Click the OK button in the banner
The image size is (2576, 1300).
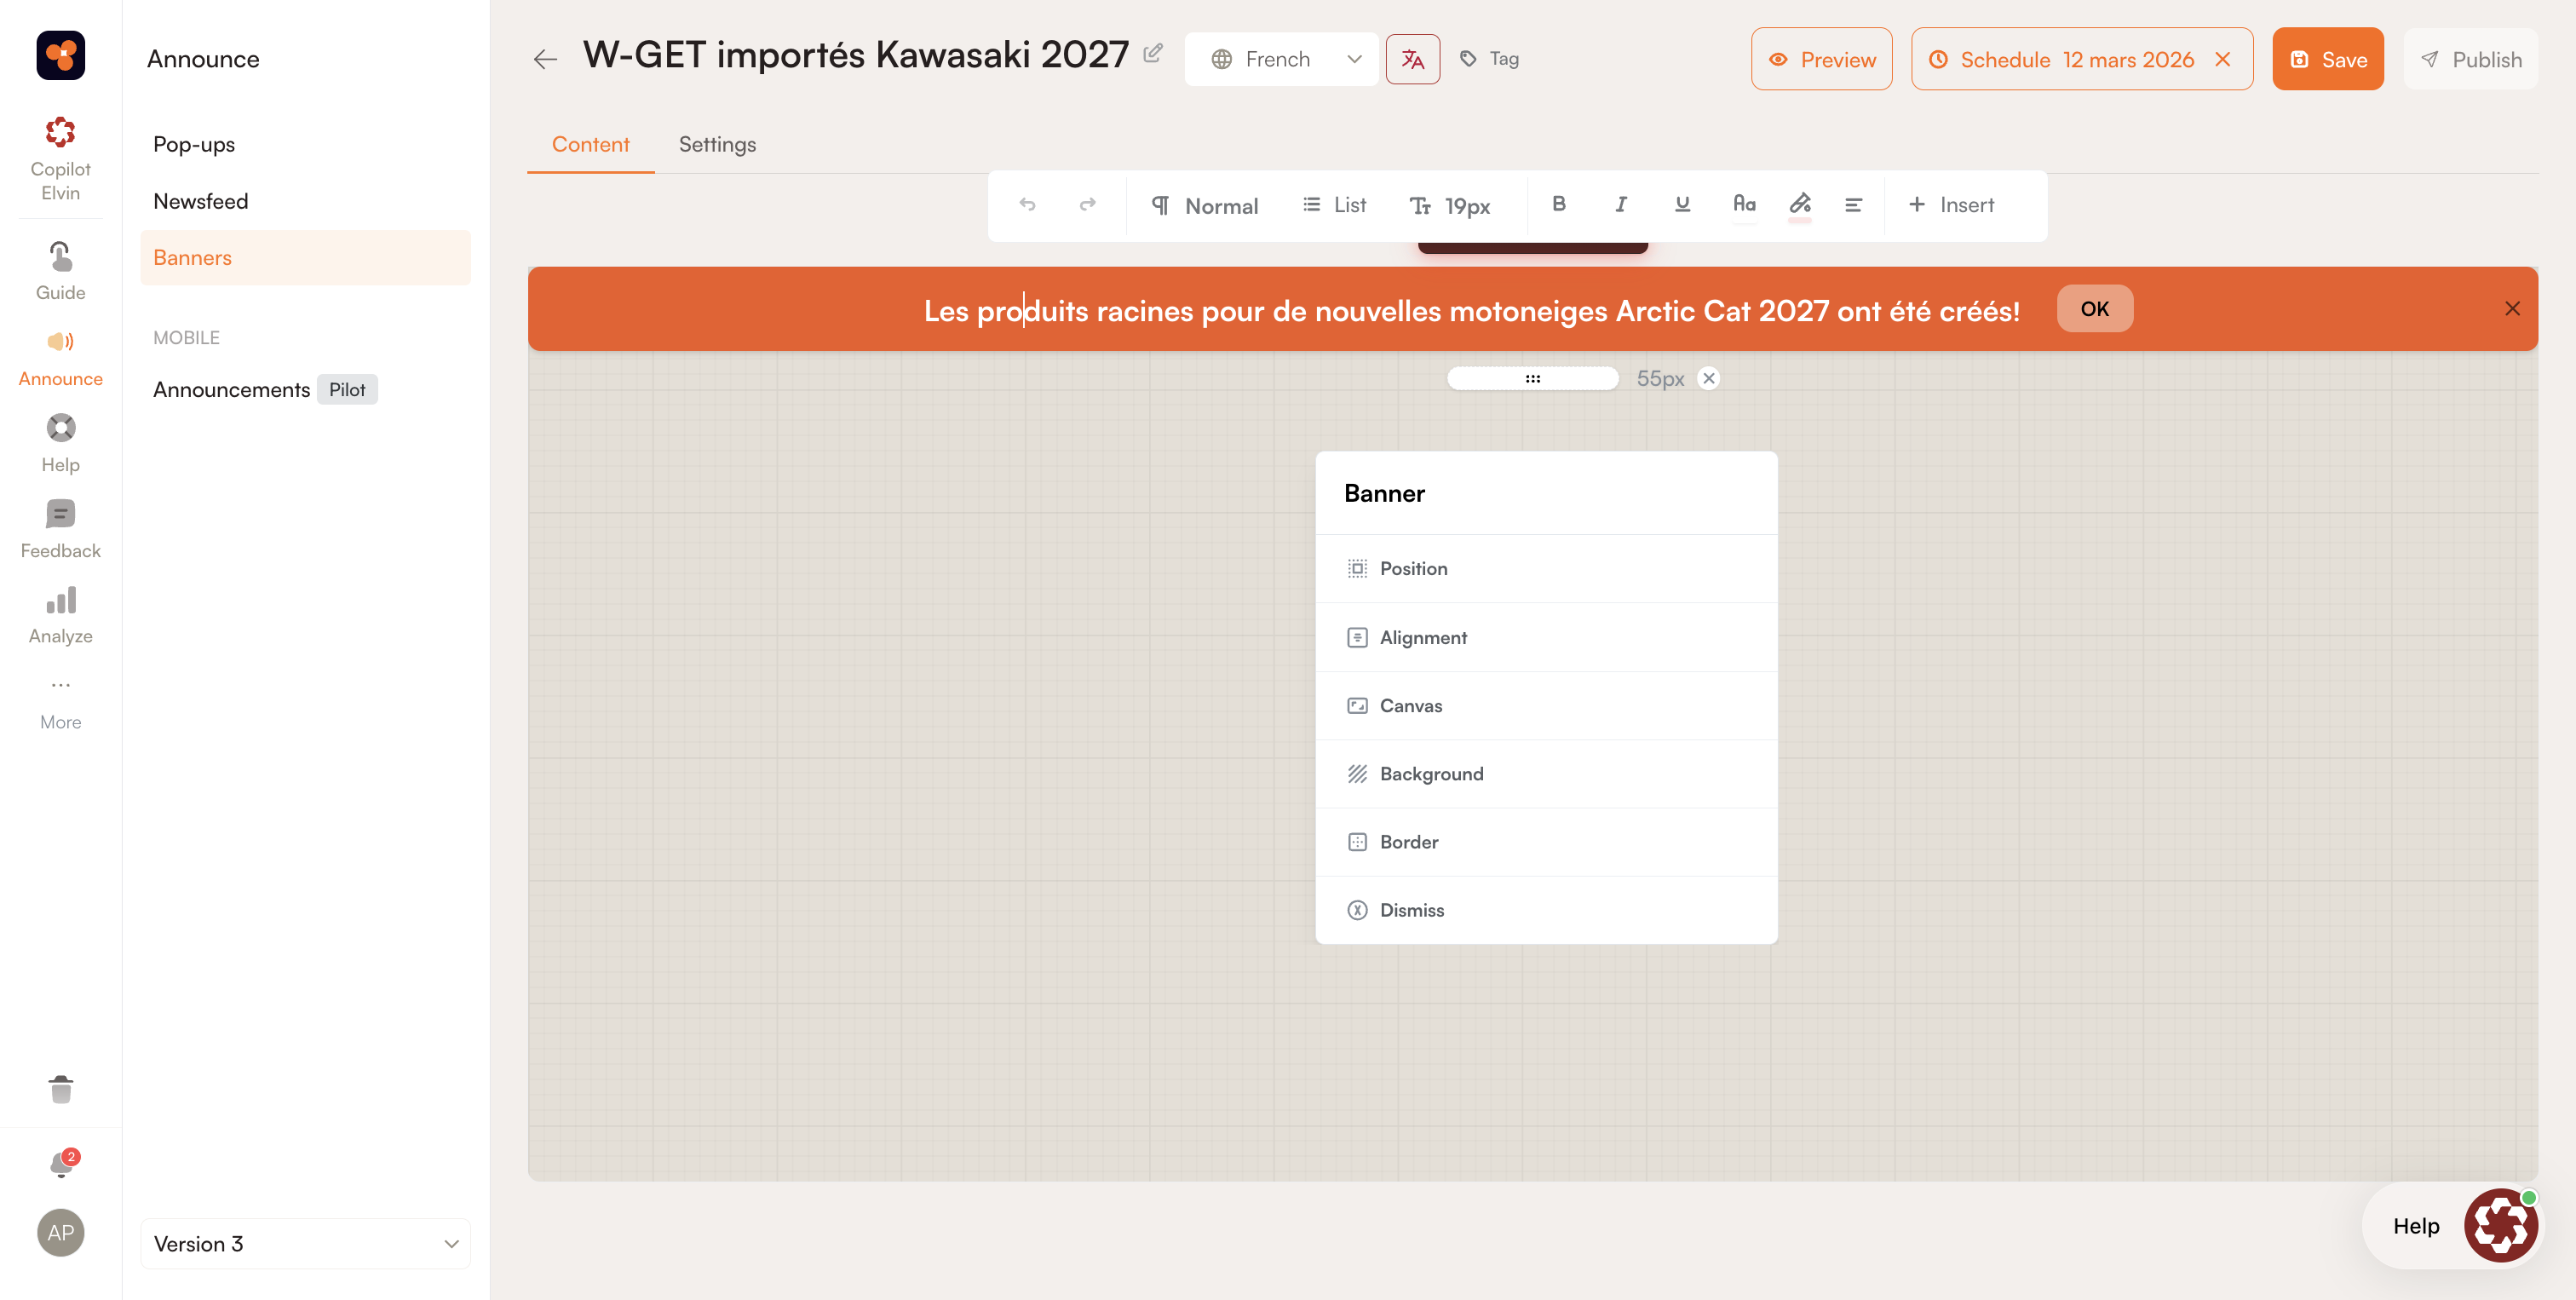click(2095, 309)
